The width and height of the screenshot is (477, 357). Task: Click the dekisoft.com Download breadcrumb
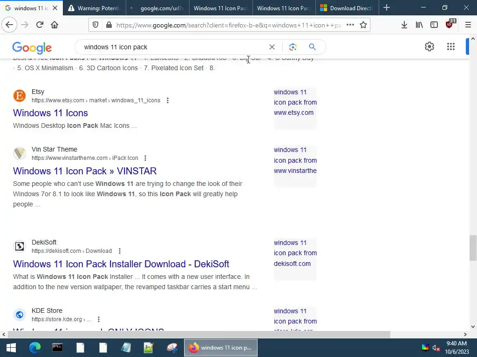pyautogui.click(x=72, y=251)
